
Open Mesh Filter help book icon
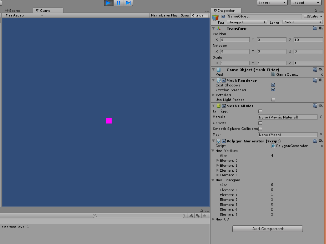[315, 70]
